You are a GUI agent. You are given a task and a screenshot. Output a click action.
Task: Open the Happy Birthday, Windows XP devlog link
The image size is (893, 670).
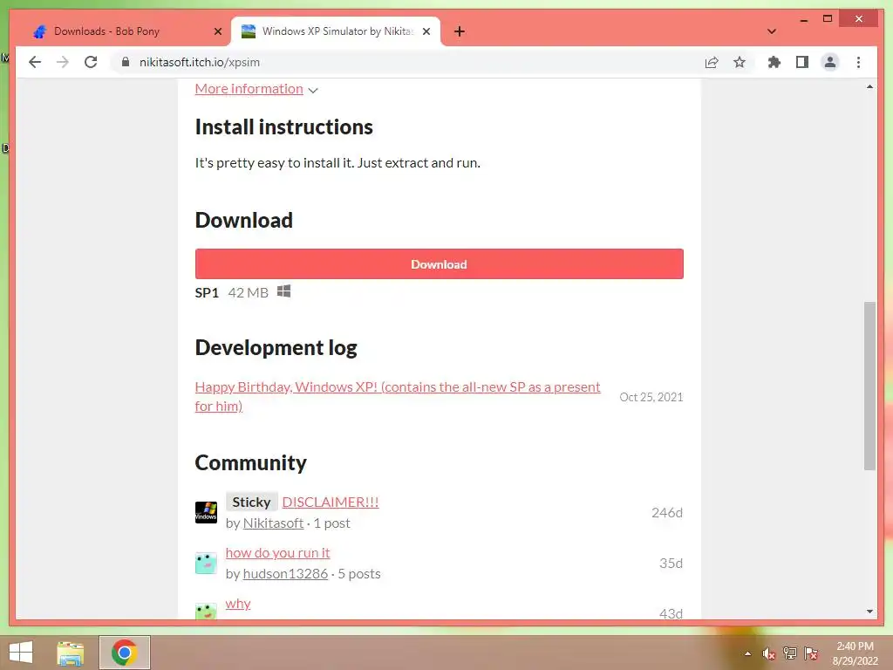pos(398,396)
